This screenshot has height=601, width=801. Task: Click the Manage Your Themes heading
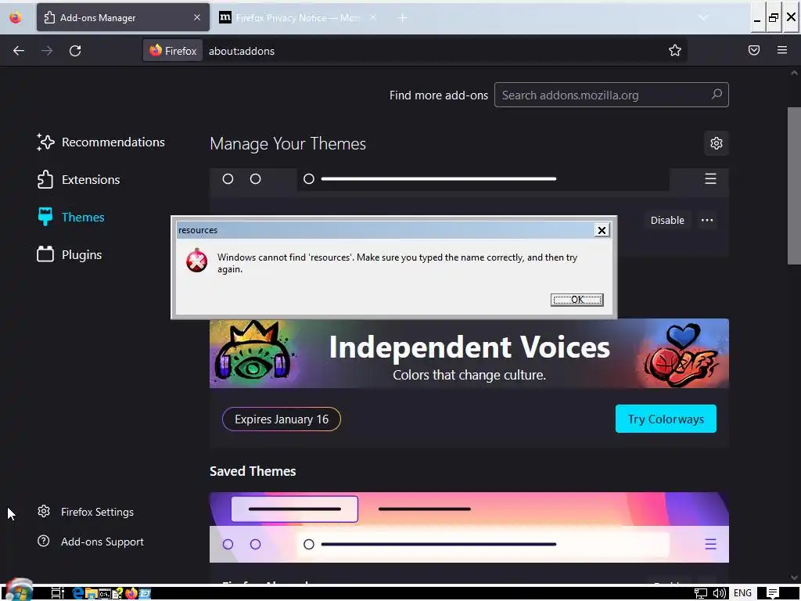pyautogui.click(x=288, y=144)
